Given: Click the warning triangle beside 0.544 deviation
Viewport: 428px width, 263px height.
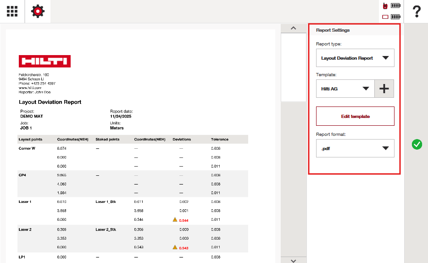Looking at the screenshot, I should pyautogui.click(x=175, y=220).
